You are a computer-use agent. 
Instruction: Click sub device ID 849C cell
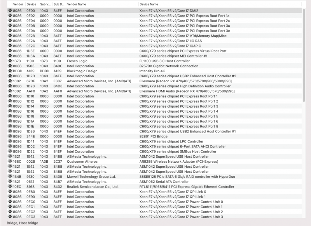[58, 66]
